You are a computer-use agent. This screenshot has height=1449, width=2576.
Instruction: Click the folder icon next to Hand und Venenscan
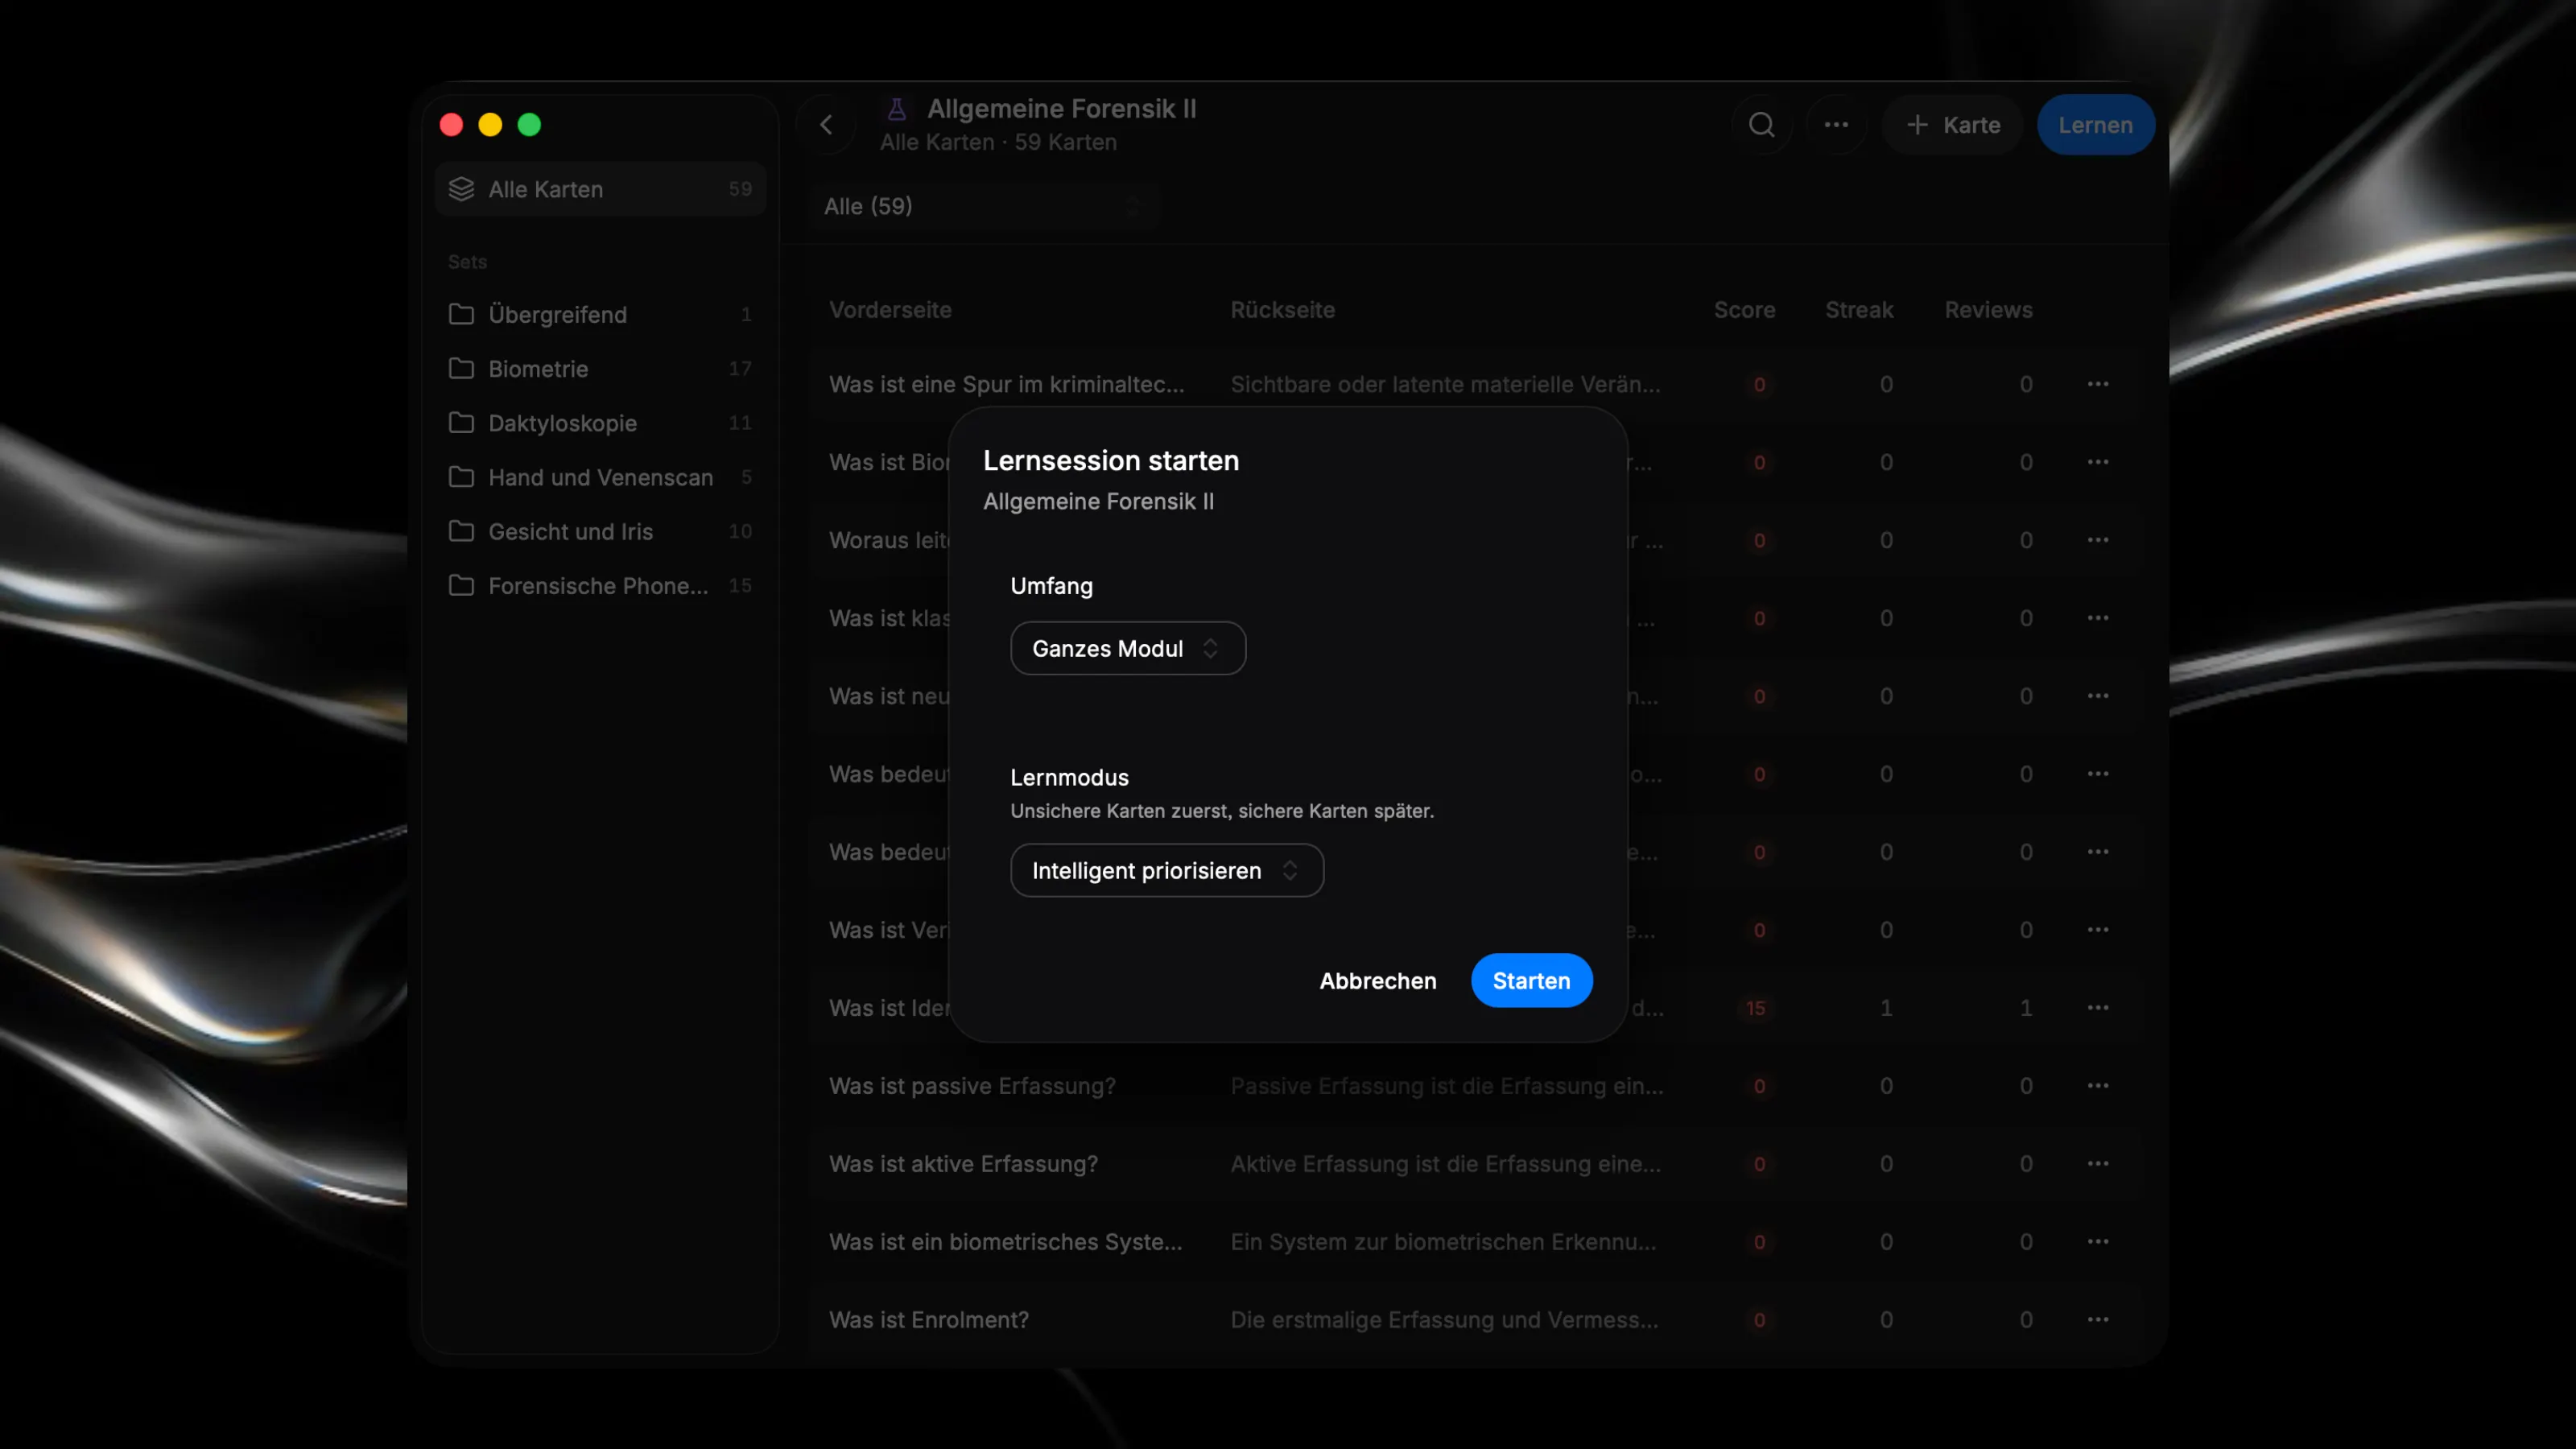(461, 477)
